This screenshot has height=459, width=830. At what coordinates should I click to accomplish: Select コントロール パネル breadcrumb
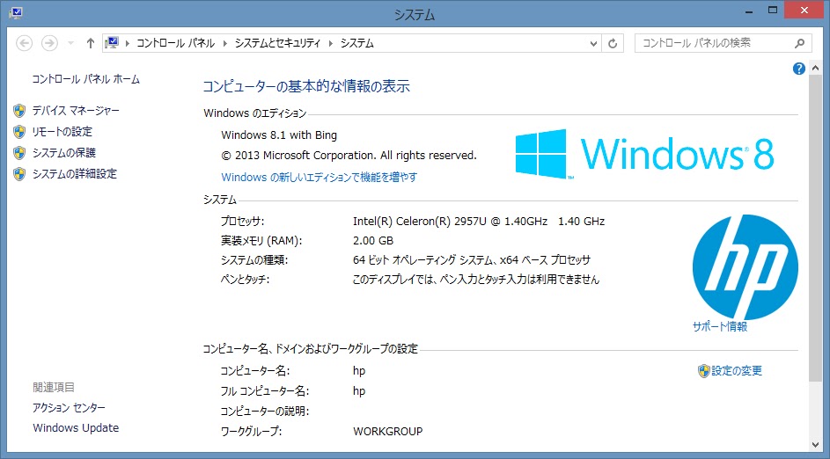[x=176, y=43]
